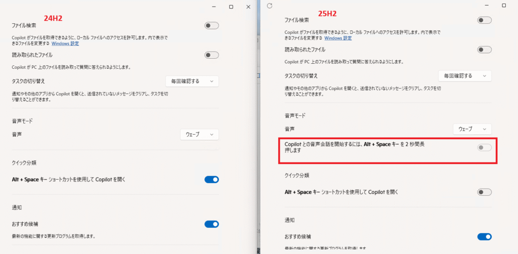518x254 pixels.
Task: Minimize the 24H2 window
Action: point(214,7)
